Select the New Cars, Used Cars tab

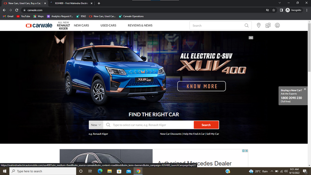pyautogui.click(x=25, y=3)
